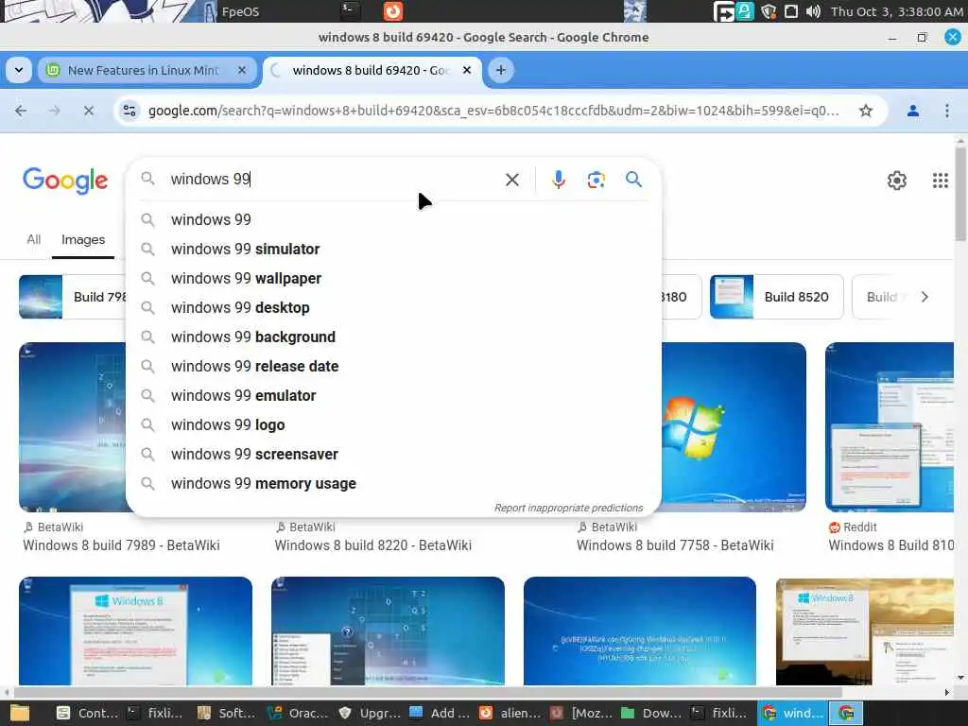The width and height of the screenshot is (968, 726).
Task: Open Windows 8 build 7989 - BetaWiki result
Action: pyautogui.click(x=121, y=545)
